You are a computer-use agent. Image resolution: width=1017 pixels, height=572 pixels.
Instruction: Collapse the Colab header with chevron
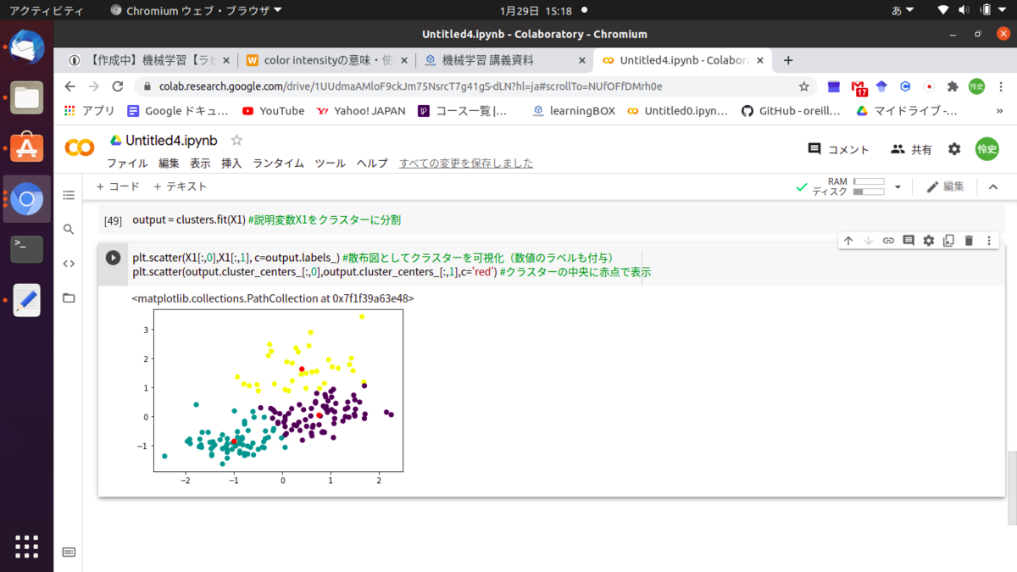coord(993,187)
